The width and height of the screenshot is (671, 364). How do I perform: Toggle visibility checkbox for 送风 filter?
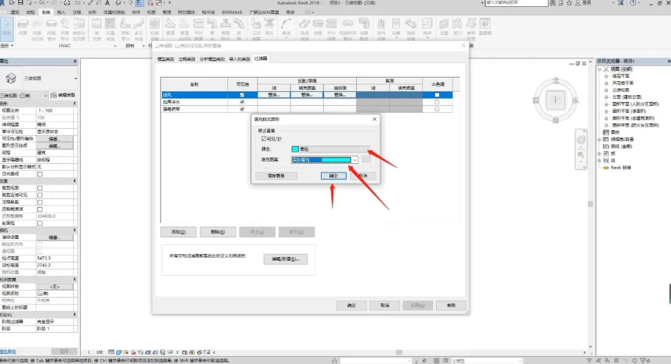[x=242, y=95]
